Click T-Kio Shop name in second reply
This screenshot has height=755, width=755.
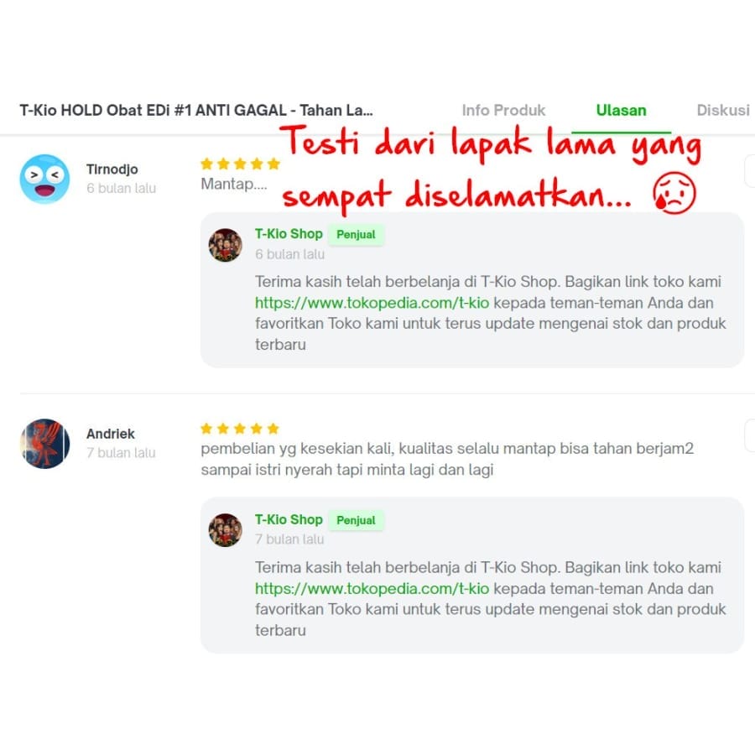(x=289, y=519)
